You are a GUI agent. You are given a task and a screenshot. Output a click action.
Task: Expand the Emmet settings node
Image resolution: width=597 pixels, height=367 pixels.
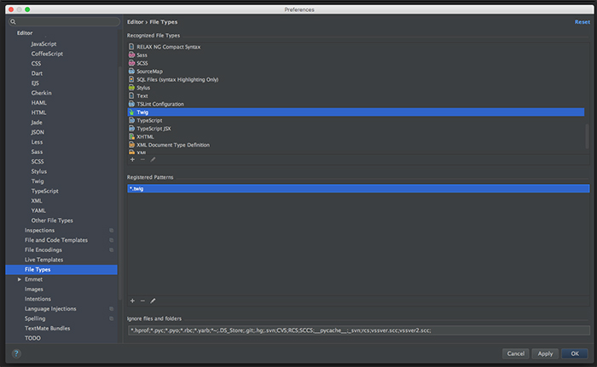coord(19,279)
